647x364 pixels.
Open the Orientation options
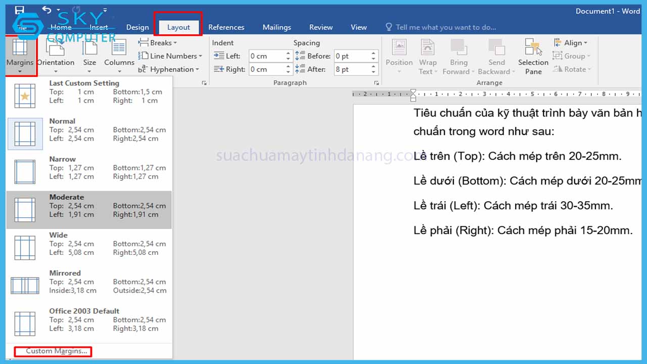(56, 56)
